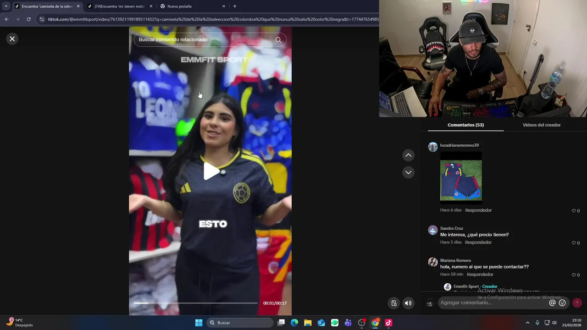587x330 pixels.
Task: Open the tab search dropdown in Chrome
Action: [6, 6]
